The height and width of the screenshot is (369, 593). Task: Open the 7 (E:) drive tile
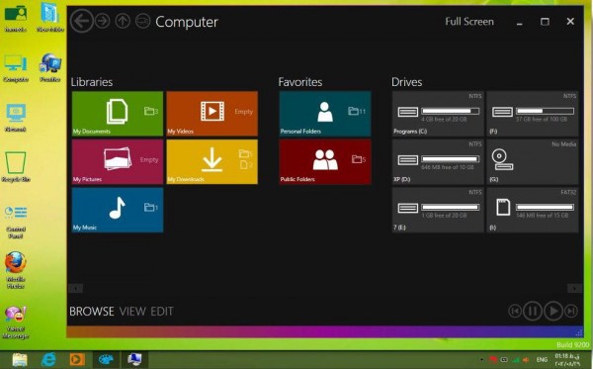(438, 210)
